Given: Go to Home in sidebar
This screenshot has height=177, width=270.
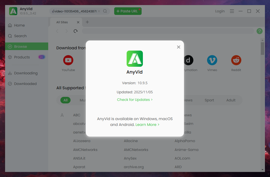Looking at the screenshot, I should [27, 25].
